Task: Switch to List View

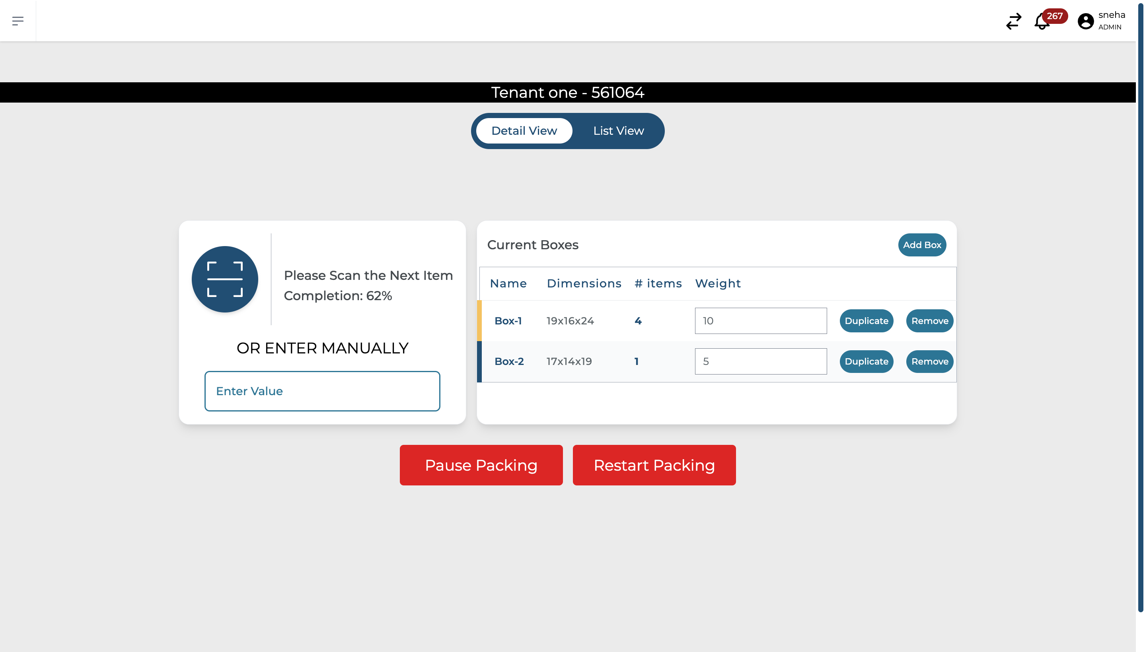Action: 618,131
